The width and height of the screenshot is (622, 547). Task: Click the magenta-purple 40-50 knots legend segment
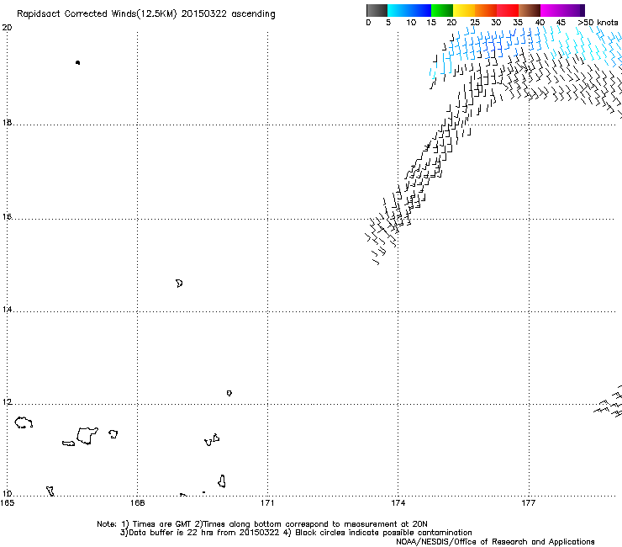[x=562, y=10]
